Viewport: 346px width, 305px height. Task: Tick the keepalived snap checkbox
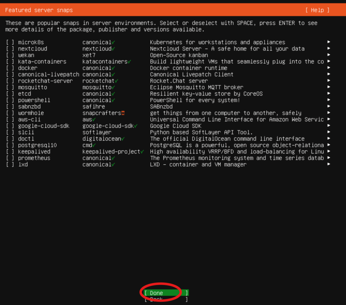[10, 151]
